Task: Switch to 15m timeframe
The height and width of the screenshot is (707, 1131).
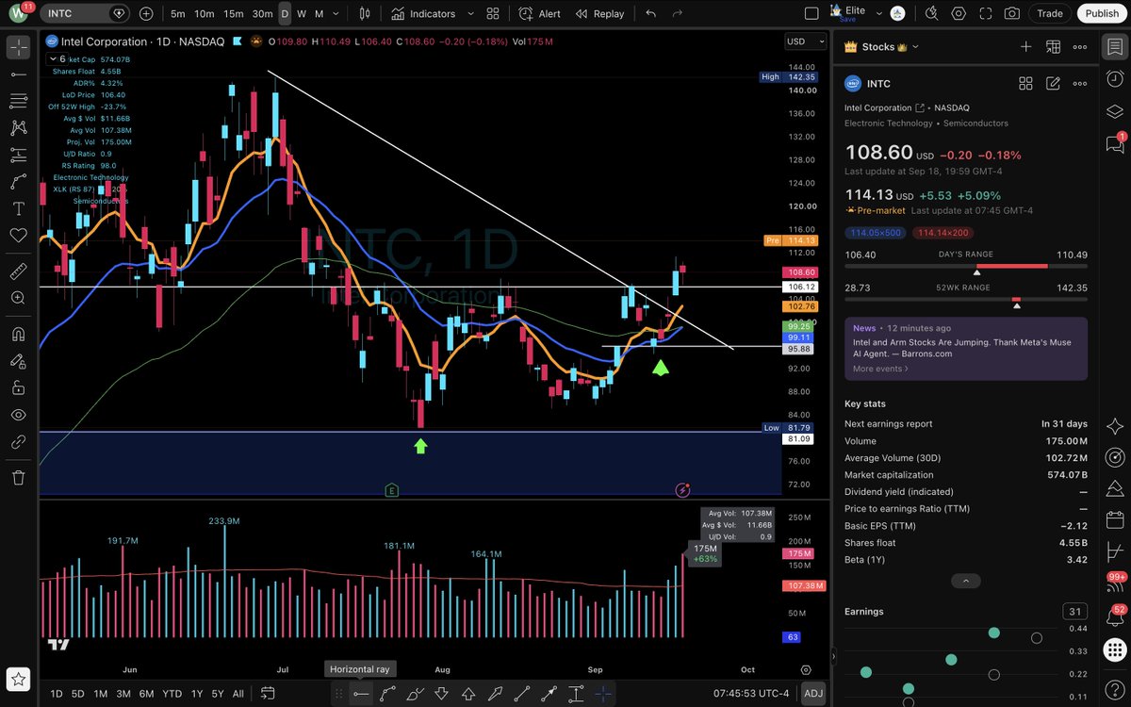Action: point(234,13)
